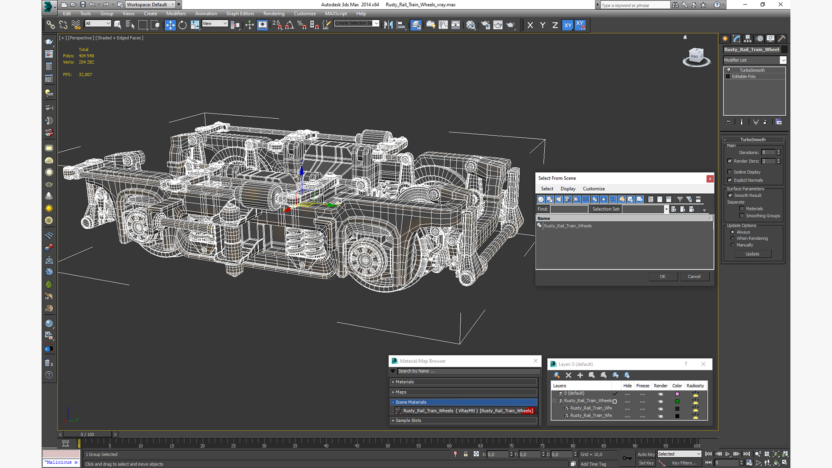Click the Select and Link tool
This screenshot has height=468, width=832.
click(x=51, y=25)
